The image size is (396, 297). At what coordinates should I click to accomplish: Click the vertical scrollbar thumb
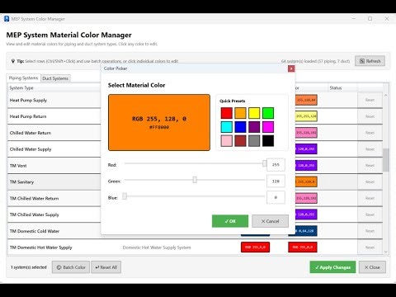click(386, 160)
